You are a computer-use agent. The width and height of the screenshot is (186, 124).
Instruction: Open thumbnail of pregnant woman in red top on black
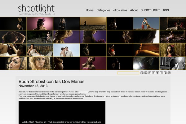(120, 50)
